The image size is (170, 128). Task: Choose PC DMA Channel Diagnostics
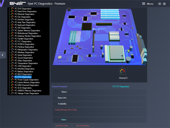[27, 85]
